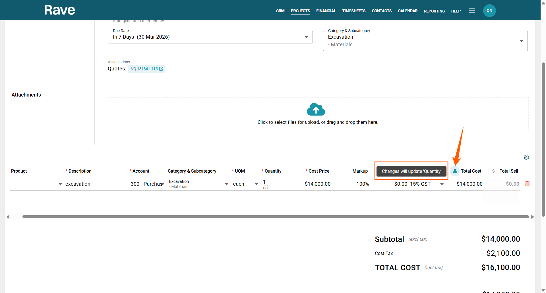
Task: Open the UOM 'each' dropdown
Action: (x=256, y=184)
